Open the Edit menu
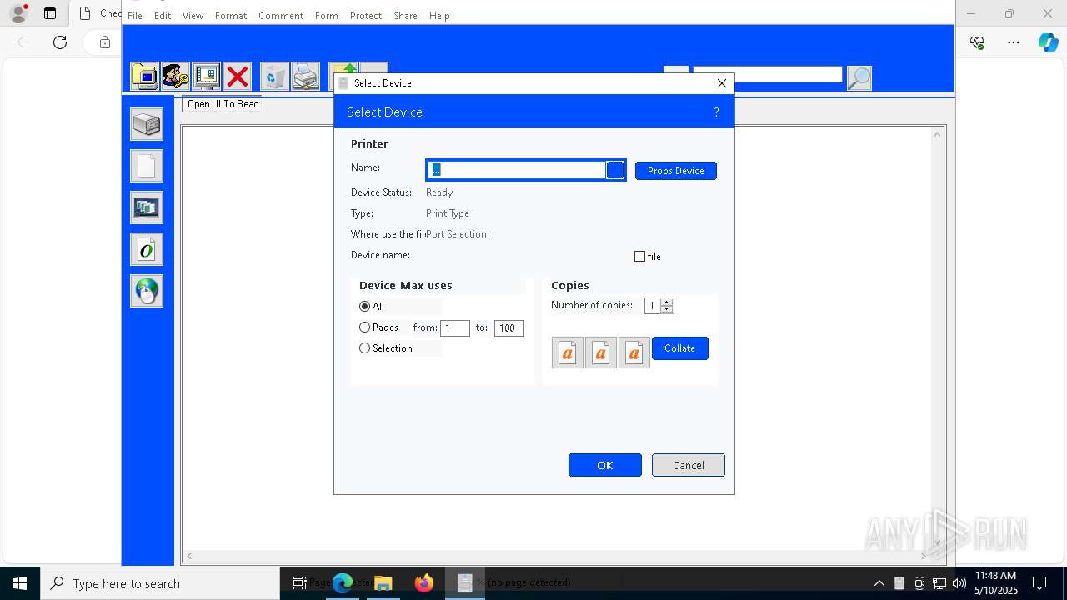 [163, 16]
